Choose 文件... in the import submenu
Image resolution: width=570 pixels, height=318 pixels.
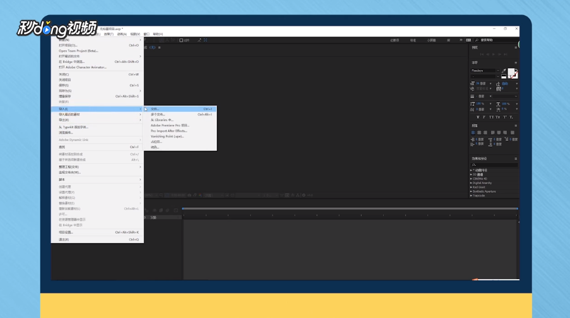click(x=181, y=109)
